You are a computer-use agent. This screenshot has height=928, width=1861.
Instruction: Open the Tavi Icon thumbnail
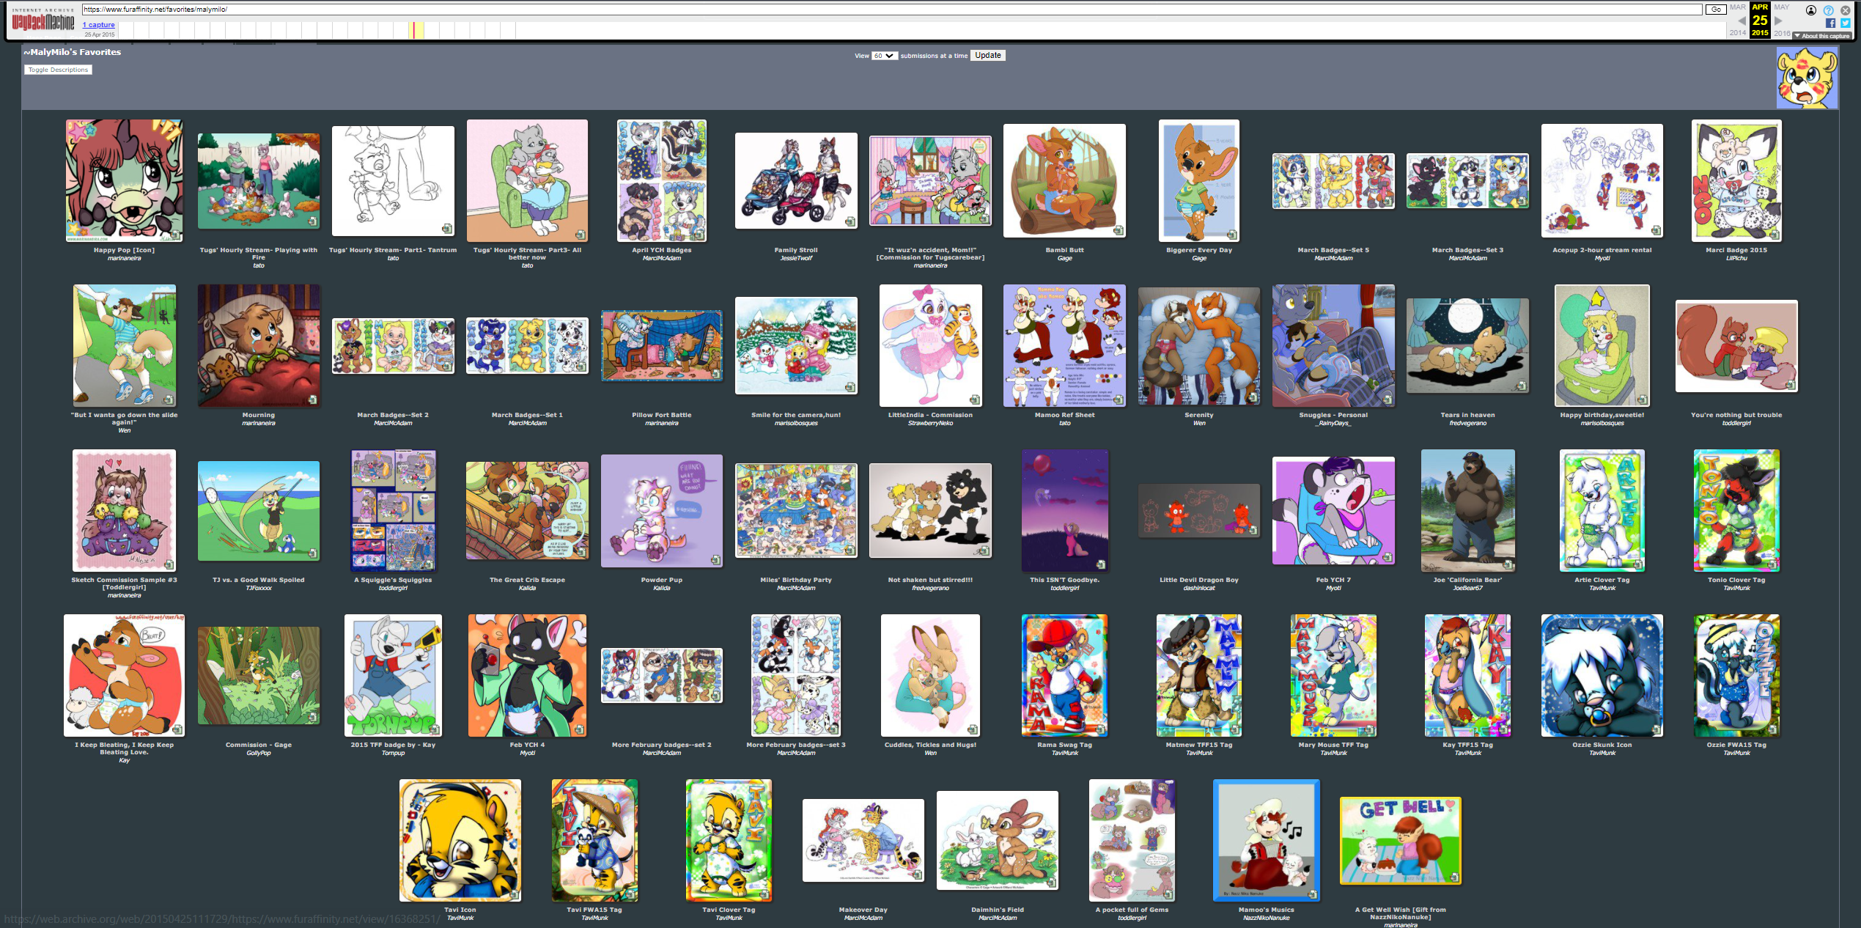coord(460,841)
